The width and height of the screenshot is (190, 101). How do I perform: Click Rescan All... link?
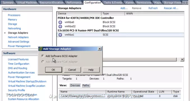[x=171, y=8]
